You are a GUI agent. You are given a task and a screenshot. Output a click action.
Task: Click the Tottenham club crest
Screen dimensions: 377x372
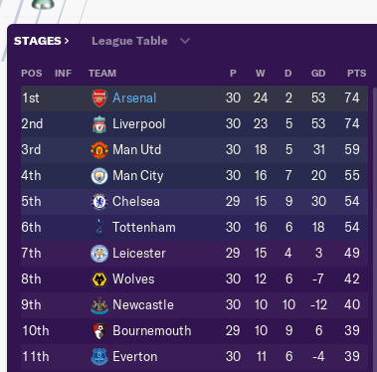[x=99, y=228]
